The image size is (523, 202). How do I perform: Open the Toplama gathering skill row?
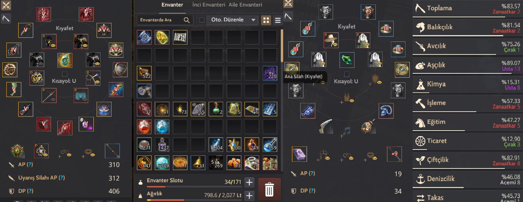(468, 9)
